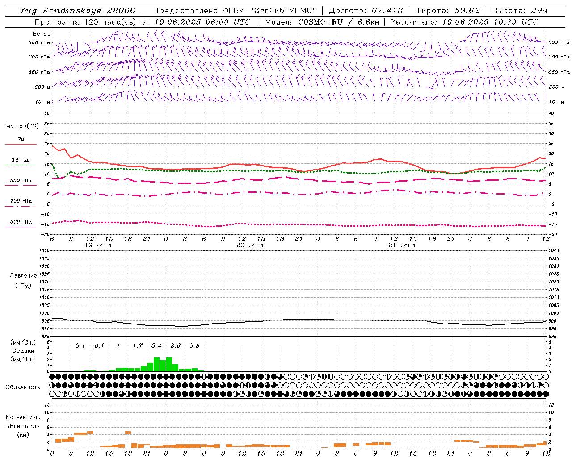
Task: Click the computed timestamp 19.06.2025 10:39 UTC
Action: click(490, 22)
